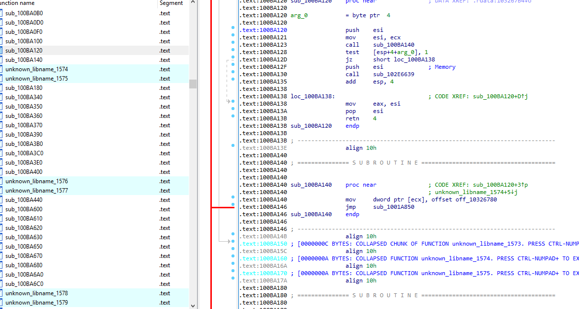The height and width of the screenshot is (309, 579).
Task: Expand collapsed chunk of unknown_libname_1573
Action: (x=434, y=244)
